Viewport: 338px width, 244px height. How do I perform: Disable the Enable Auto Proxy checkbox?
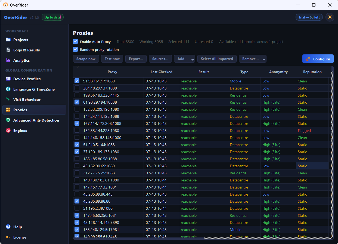pos(75,42)
